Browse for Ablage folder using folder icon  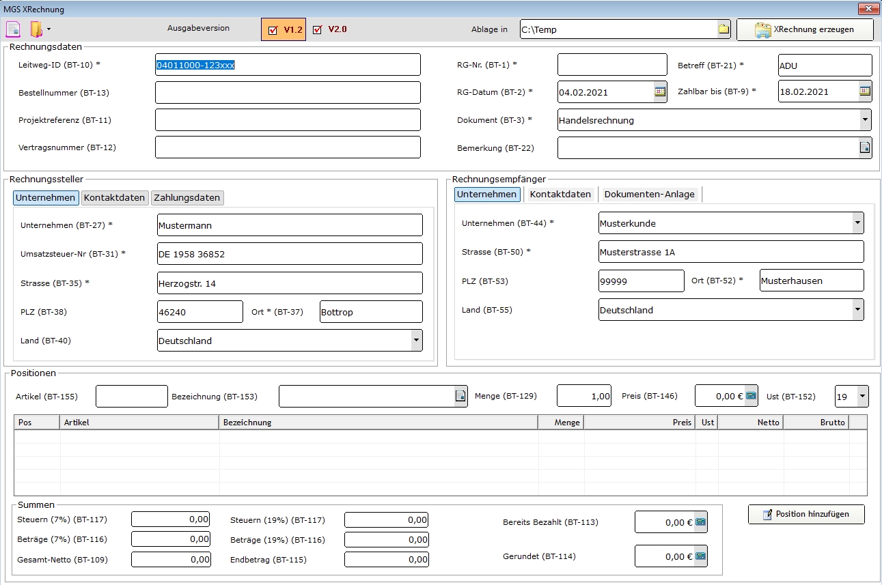pyautogui.click(x=723, y=29)
